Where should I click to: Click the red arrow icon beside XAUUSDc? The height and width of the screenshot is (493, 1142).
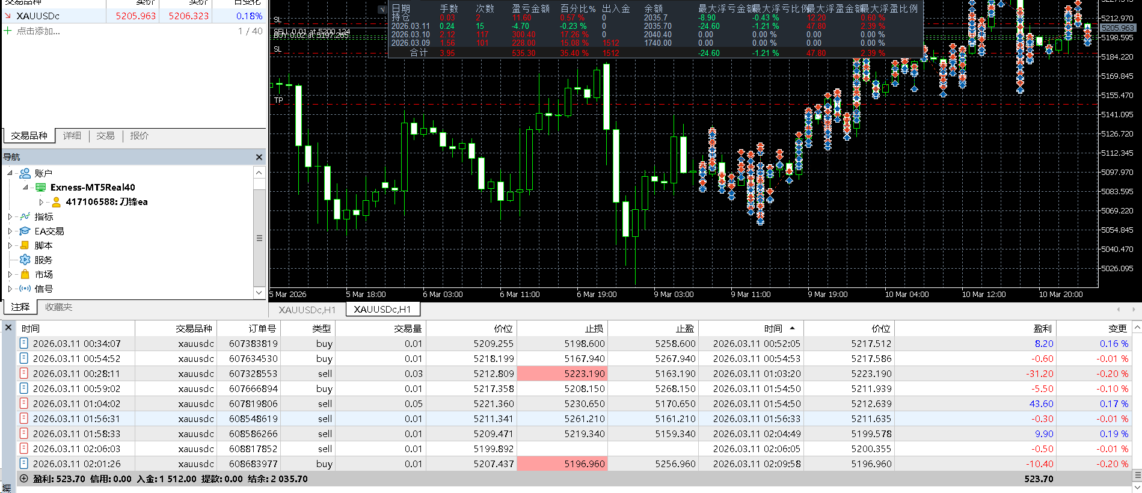point(8,16)
